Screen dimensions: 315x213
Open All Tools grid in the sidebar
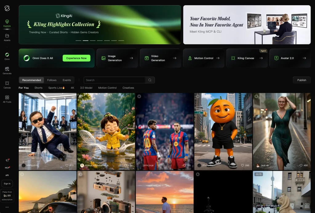[x=7, y=99]
